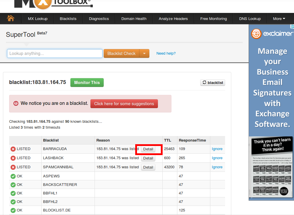Click the green OK icon for BBFHL1
Viewport: 294px width, 215px height.
pyautogui.click(x=13, y=193)
